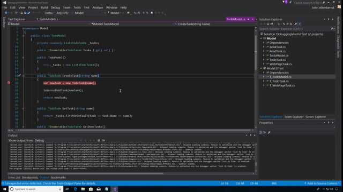Click the Navigate Backward toolbar icon
343x192 pixels.
[x=6, y=13]
